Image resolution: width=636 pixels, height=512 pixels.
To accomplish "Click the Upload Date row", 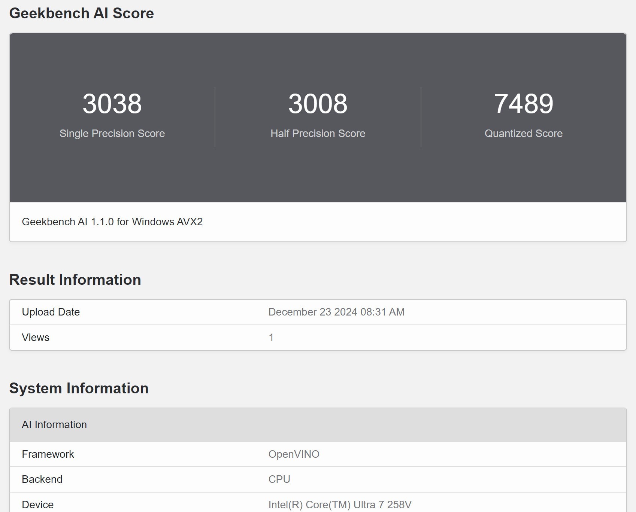I will pyautogui.click(x=51, y=312).
